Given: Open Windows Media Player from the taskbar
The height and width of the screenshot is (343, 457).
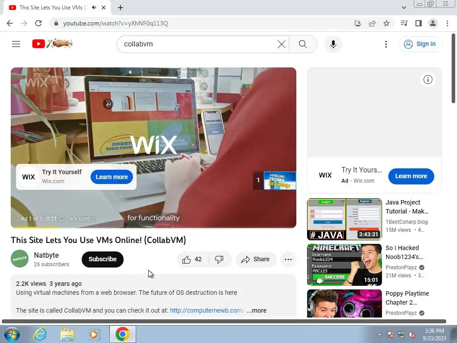Looking at the screenshot, I should coord(94,334).
